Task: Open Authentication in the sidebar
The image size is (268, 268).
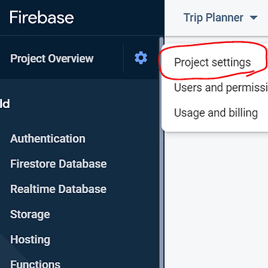Action: coord(48,139)
